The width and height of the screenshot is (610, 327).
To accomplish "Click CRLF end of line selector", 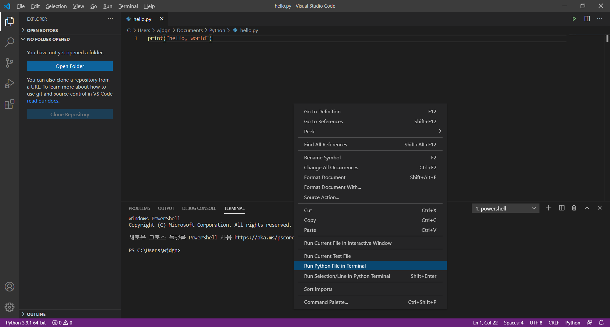I will pyautogui.click(x=554, y=323).
